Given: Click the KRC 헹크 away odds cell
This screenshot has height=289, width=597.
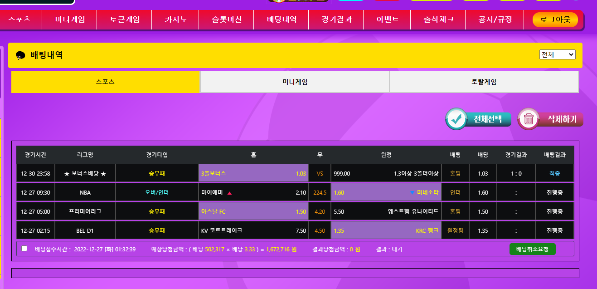Looking at the screenshot, I should point(386,230).
